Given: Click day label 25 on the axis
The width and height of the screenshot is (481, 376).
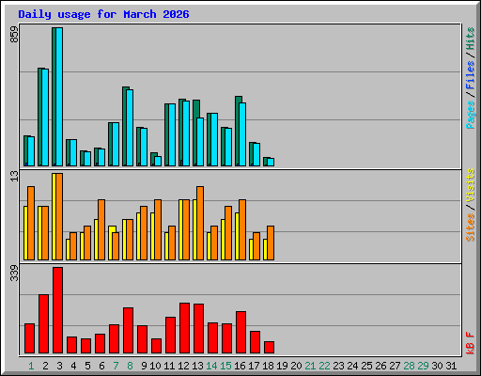Looking at the screenshot, I should click(x=366, y=366).
